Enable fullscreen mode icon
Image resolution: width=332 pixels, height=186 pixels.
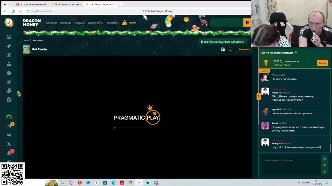[223, 49]
